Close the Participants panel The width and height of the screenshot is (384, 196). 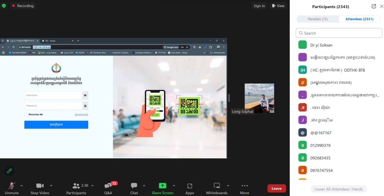382,6
